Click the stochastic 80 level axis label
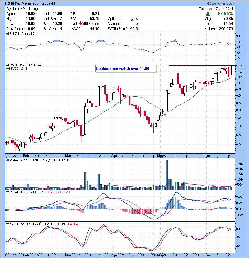Image resolution: width=249 pixels, height=258 pixels. click(238, 229)
